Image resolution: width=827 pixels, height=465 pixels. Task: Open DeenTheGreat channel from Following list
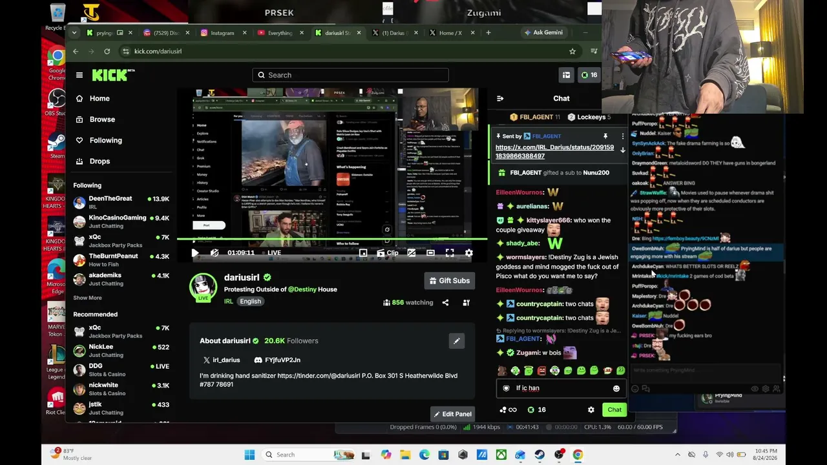(x=121, y=202)
